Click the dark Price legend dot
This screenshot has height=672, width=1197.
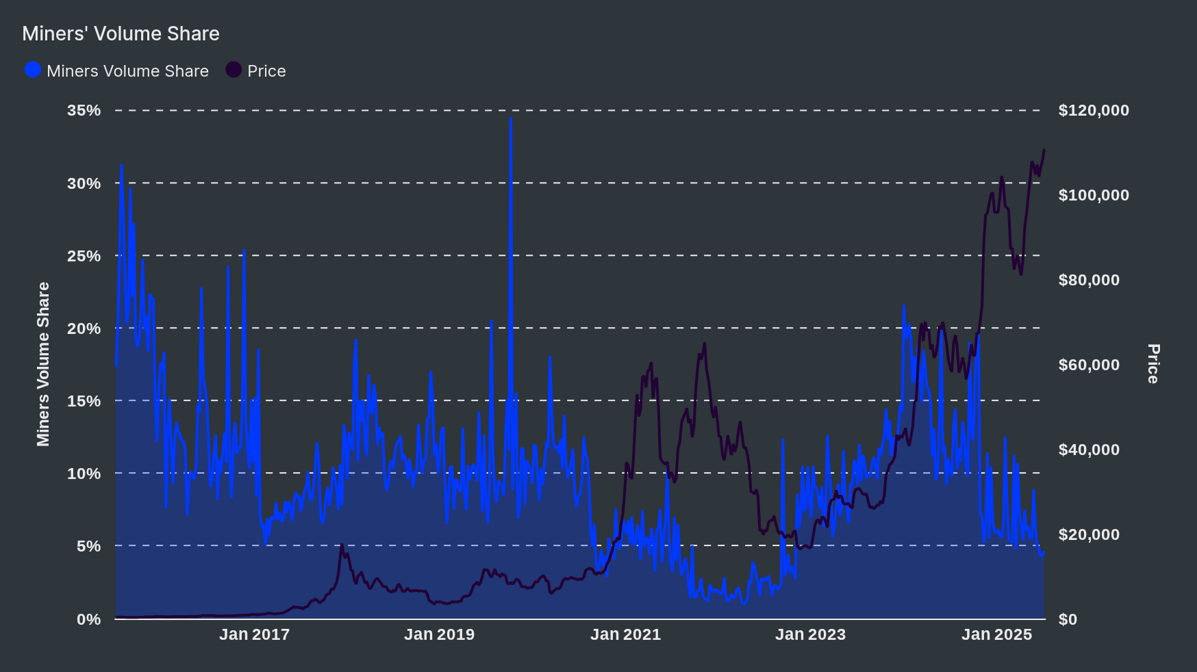234,70
